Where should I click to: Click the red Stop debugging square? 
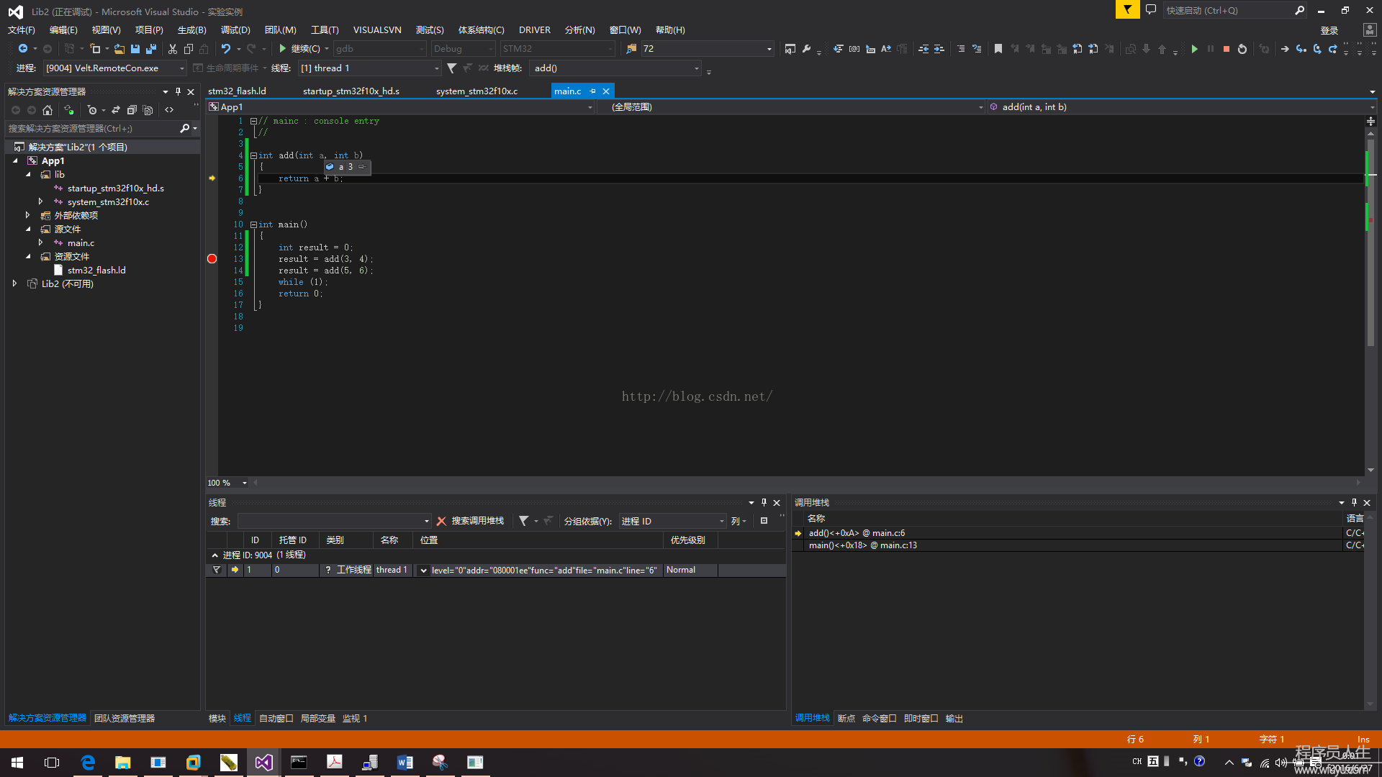point(1227,49)
